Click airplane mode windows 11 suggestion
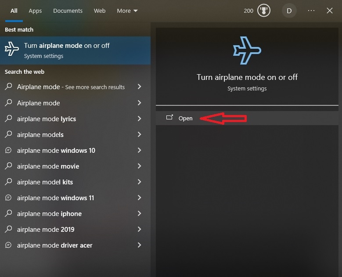Image resolution: width=342 pixels, height=277 pixels. 55,198
